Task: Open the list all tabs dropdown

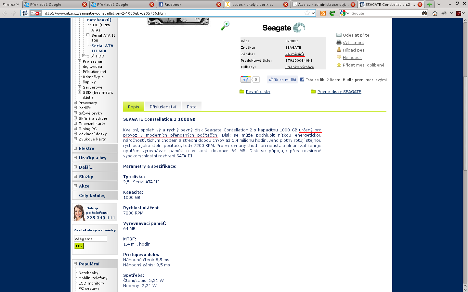Action: pos(439,4)
